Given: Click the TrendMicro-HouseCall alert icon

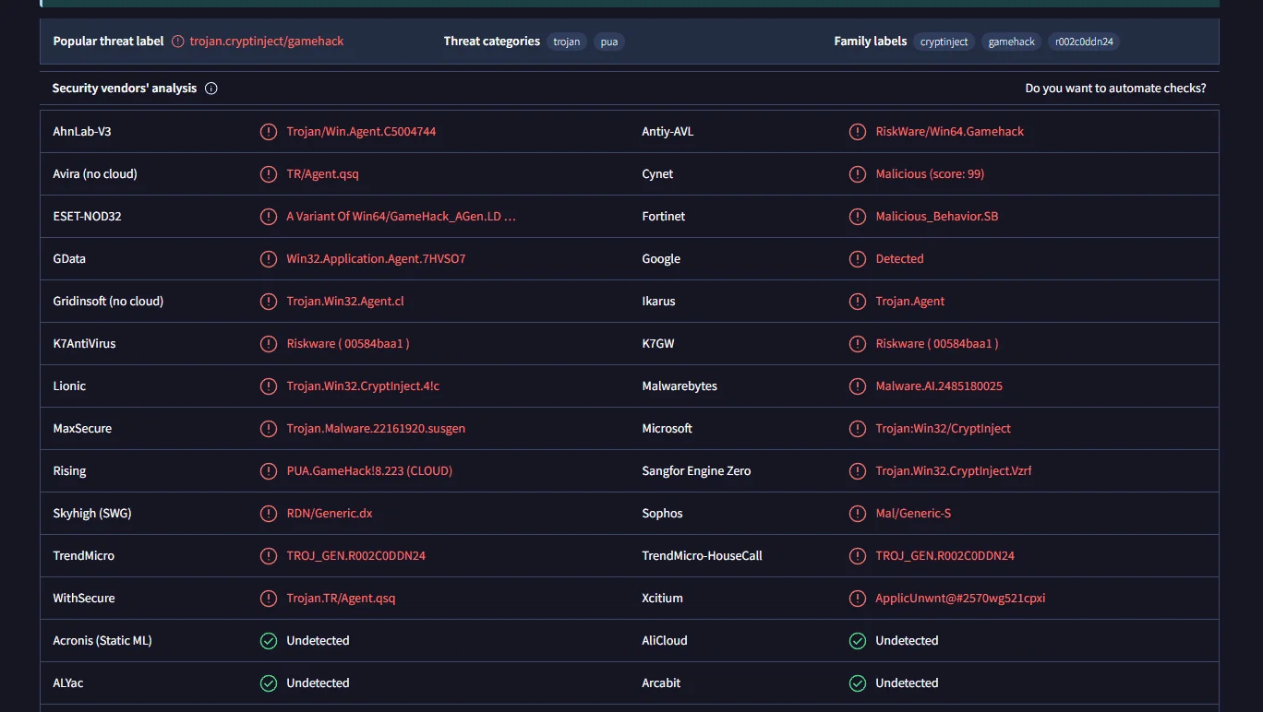Looking at the screenshot, I should tap(858, 556).
